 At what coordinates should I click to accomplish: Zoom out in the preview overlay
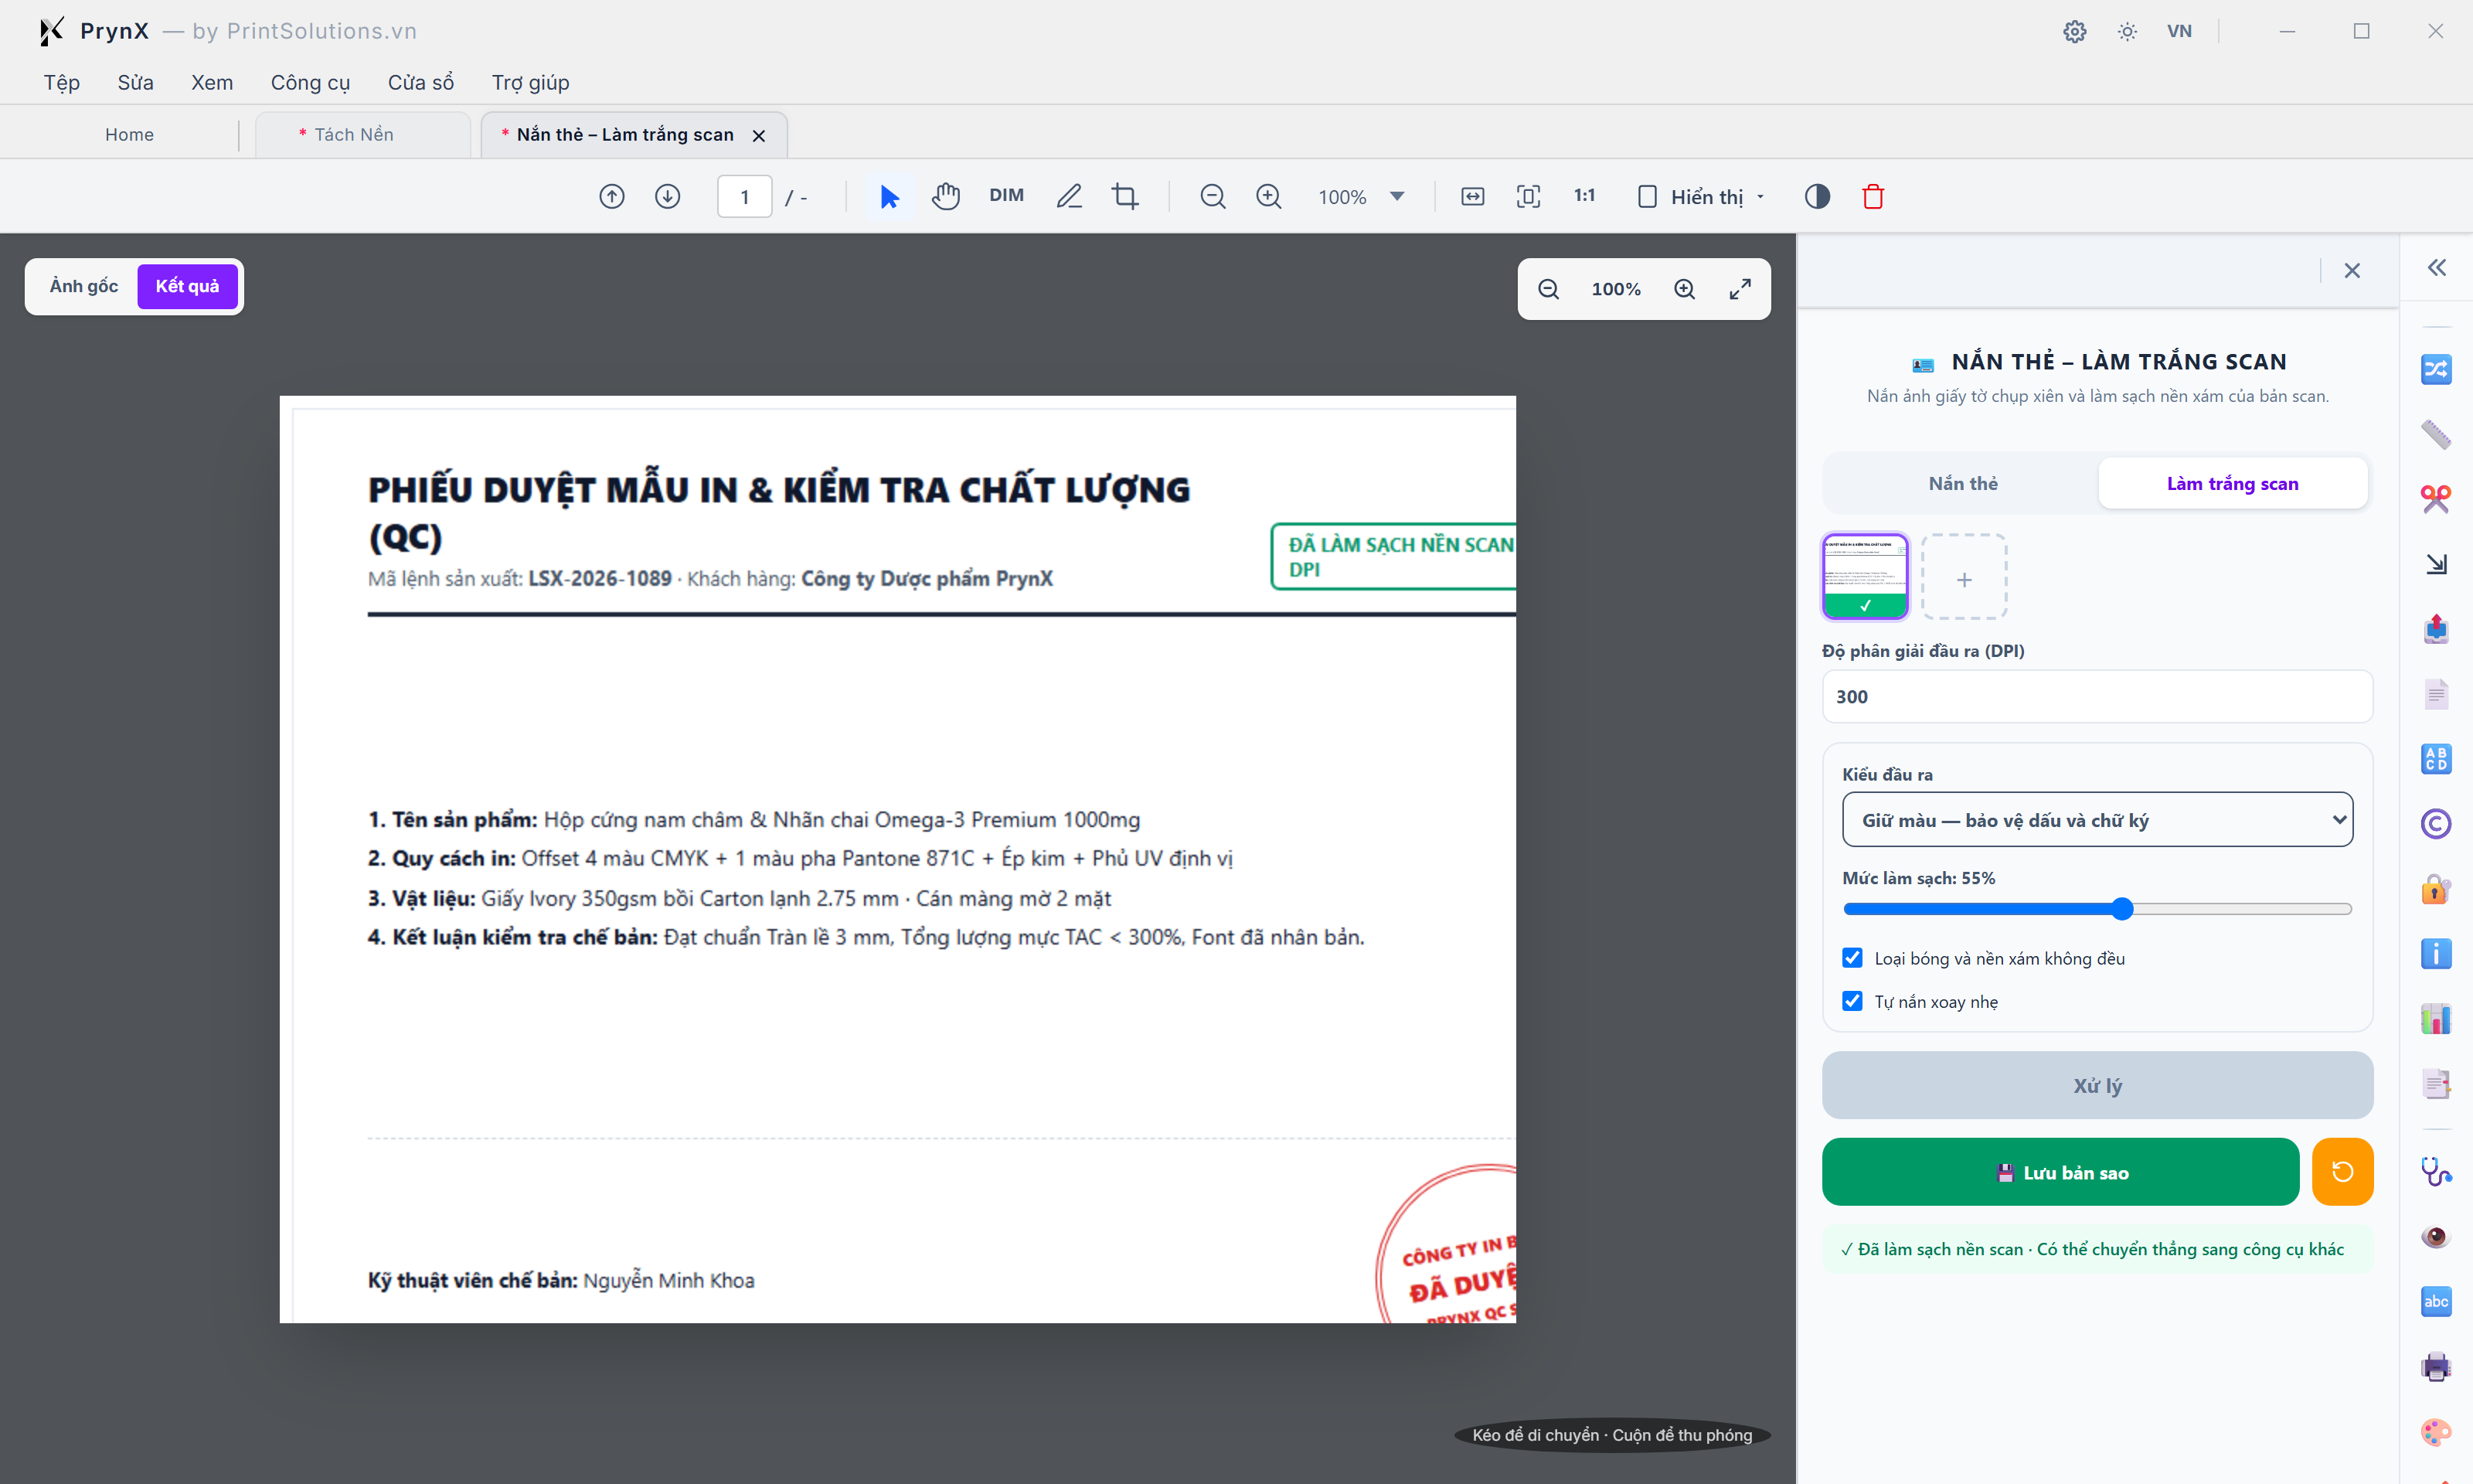coord(1549,289)
